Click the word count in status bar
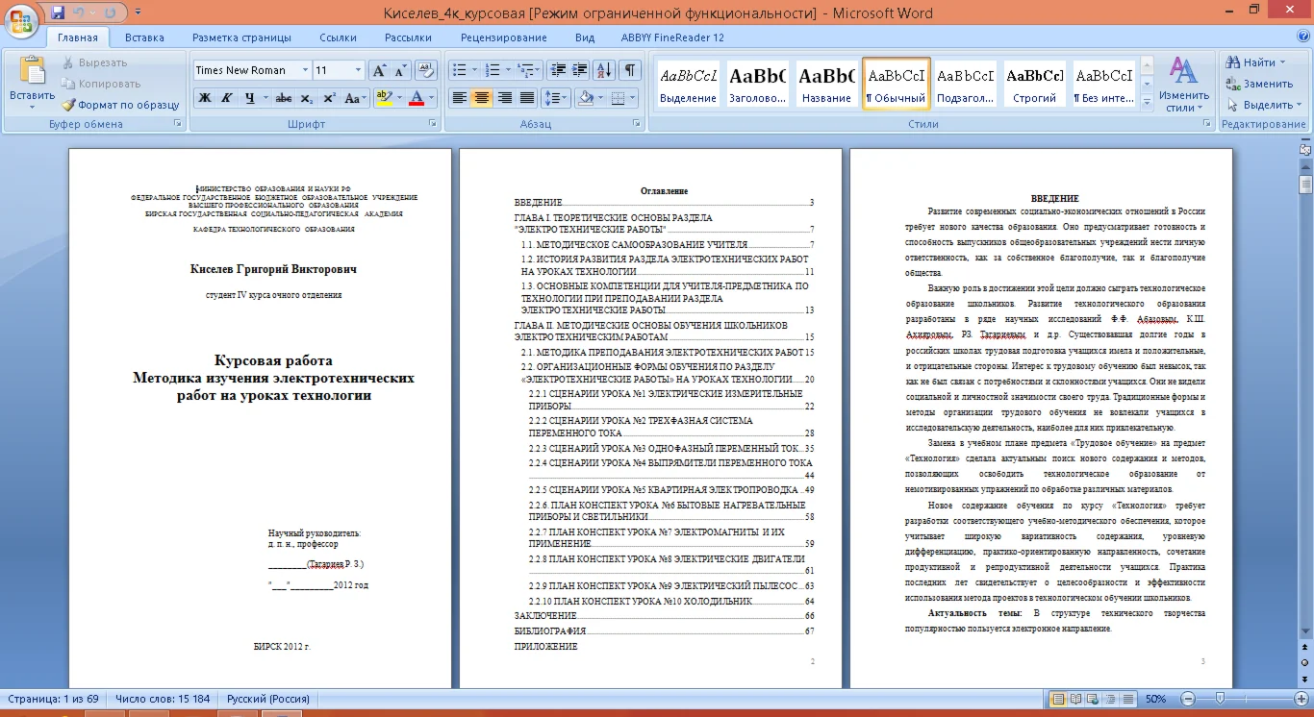 pos(163,699)
